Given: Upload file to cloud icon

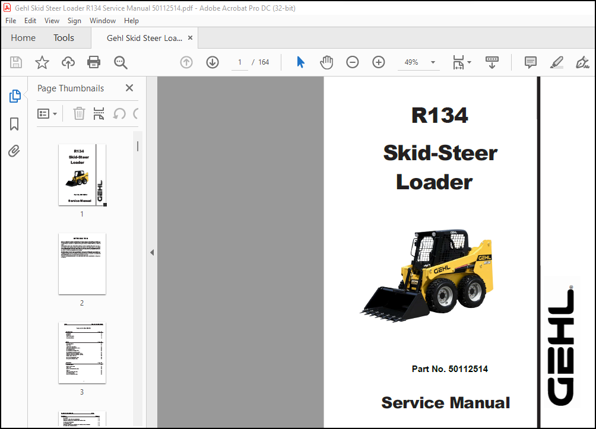Looking at the screenshot, I should point(68,62).
